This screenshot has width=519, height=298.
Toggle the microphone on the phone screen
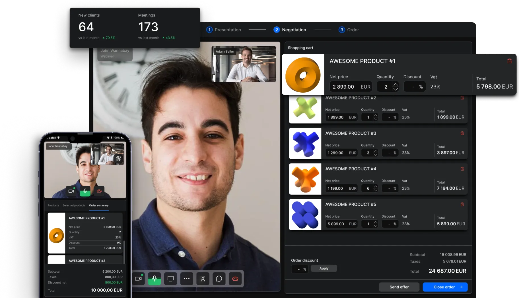[85, 191]
